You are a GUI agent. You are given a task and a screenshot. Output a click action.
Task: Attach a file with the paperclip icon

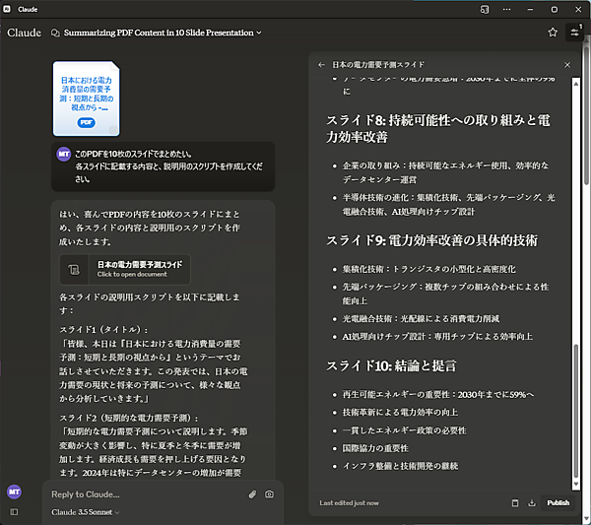click(252, 493)
